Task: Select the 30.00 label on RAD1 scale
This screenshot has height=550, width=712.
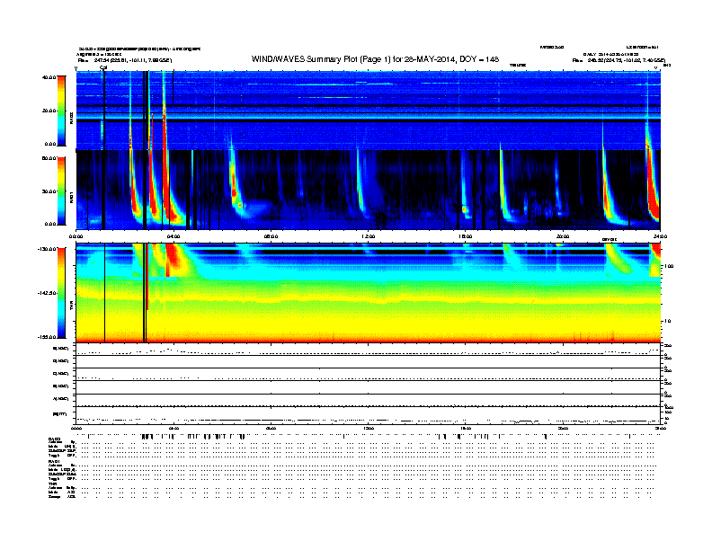Action: pos(49,191)
